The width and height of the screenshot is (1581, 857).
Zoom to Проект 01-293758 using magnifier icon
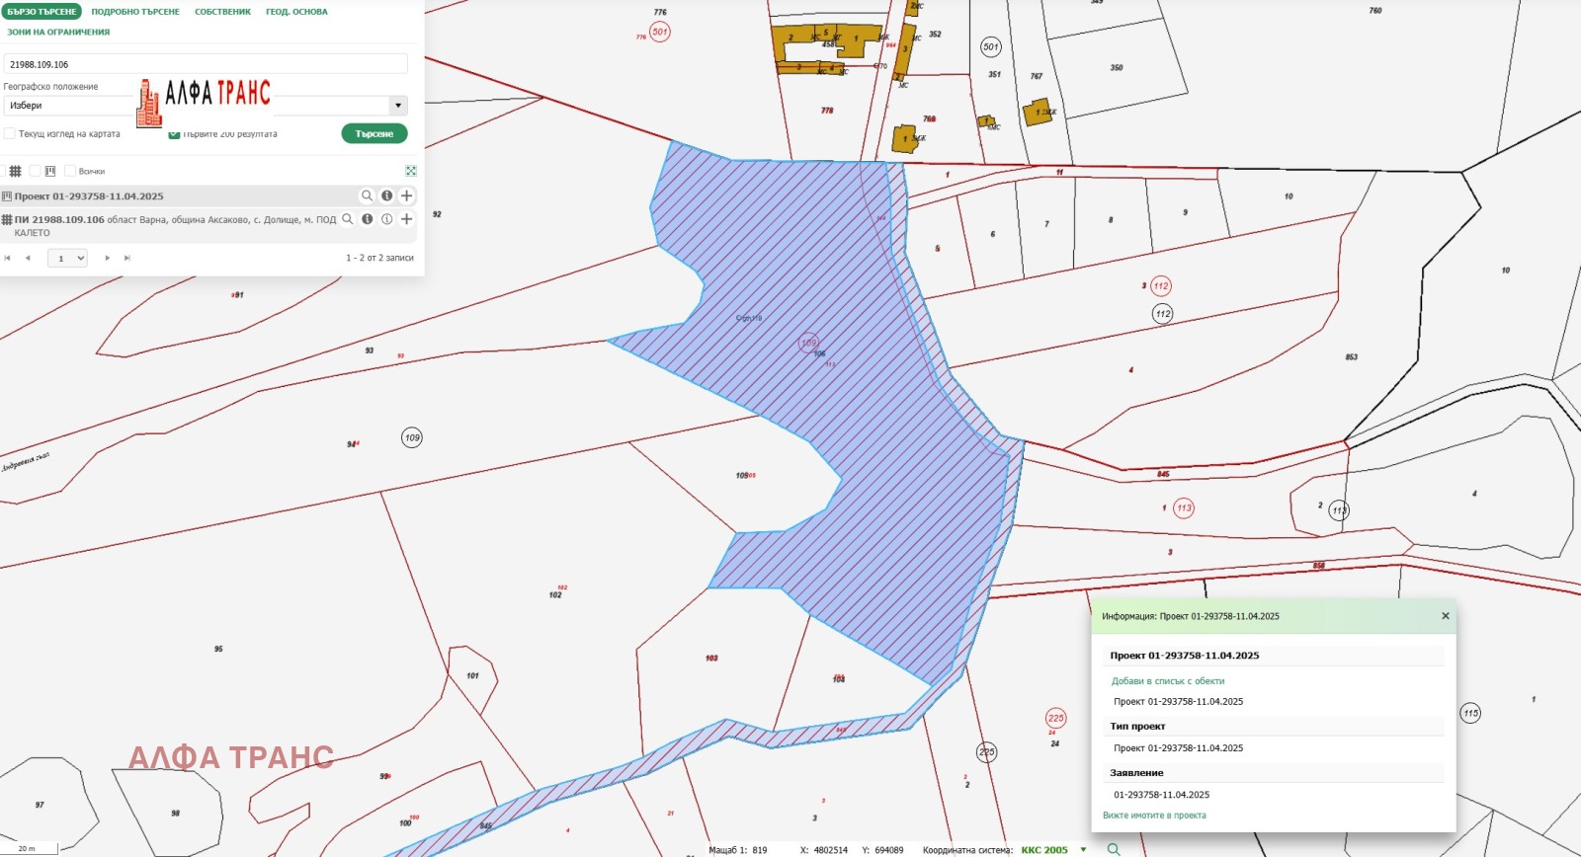[x=367, y=195]
